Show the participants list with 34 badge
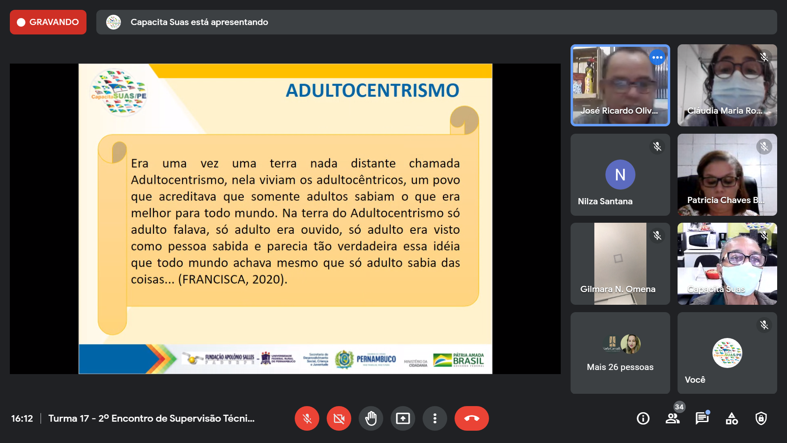The image size is (787, 443). [x=672, y=418]
